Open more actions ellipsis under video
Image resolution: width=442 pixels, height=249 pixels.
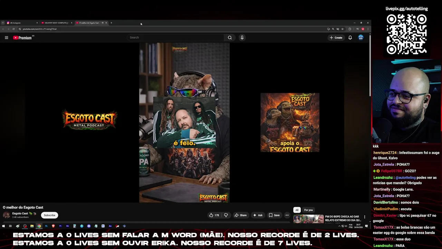click(x=287, y=215)
